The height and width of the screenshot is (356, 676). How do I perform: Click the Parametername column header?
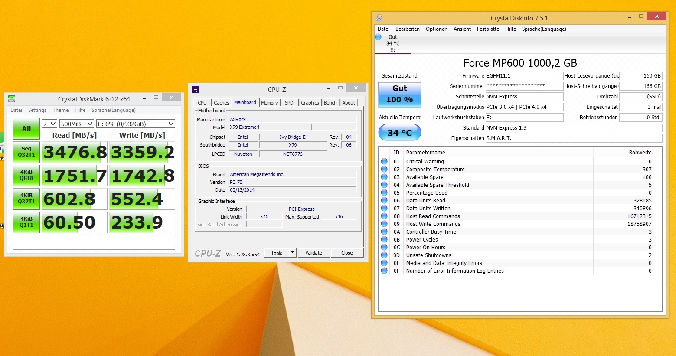pos(425,153)
